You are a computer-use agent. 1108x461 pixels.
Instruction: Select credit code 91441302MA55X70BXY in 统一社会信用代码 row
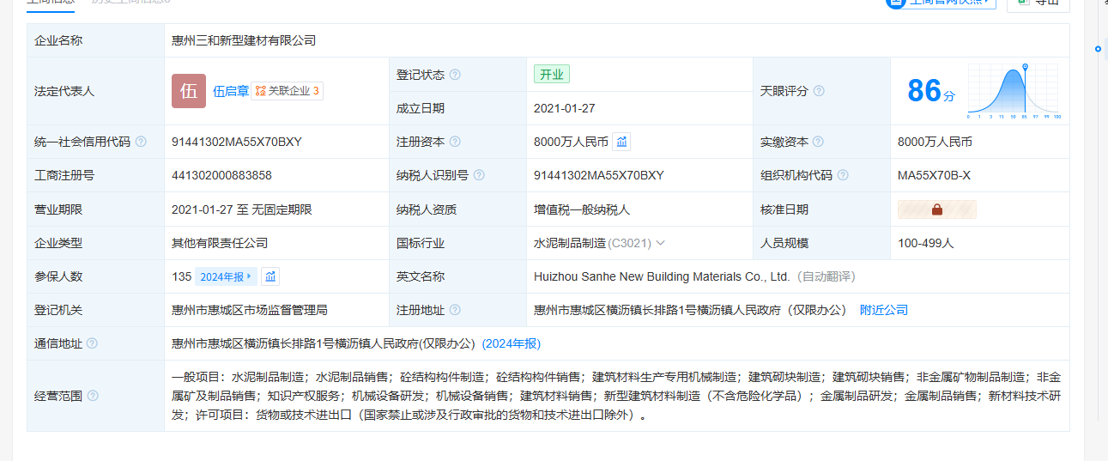237,142
